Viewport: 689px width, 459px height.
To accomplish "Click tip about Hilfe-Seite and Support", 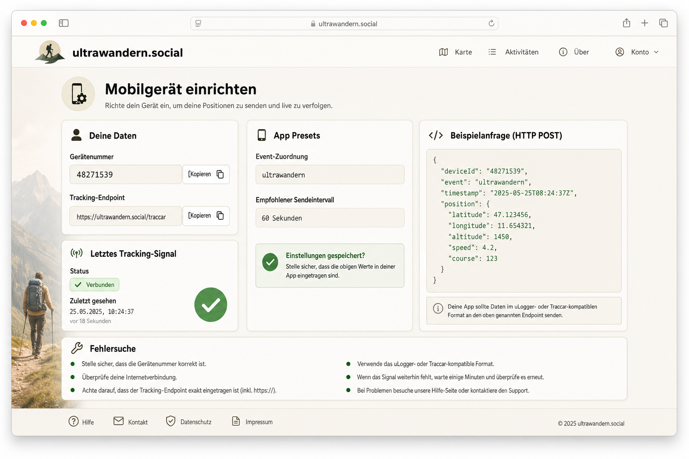I will [443, 391].
